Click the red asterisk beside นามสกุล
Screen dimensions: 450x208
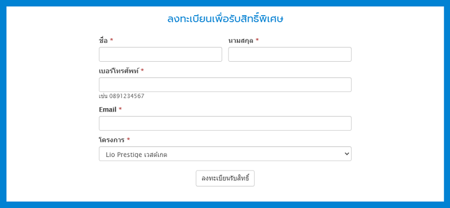pos(257,40)
